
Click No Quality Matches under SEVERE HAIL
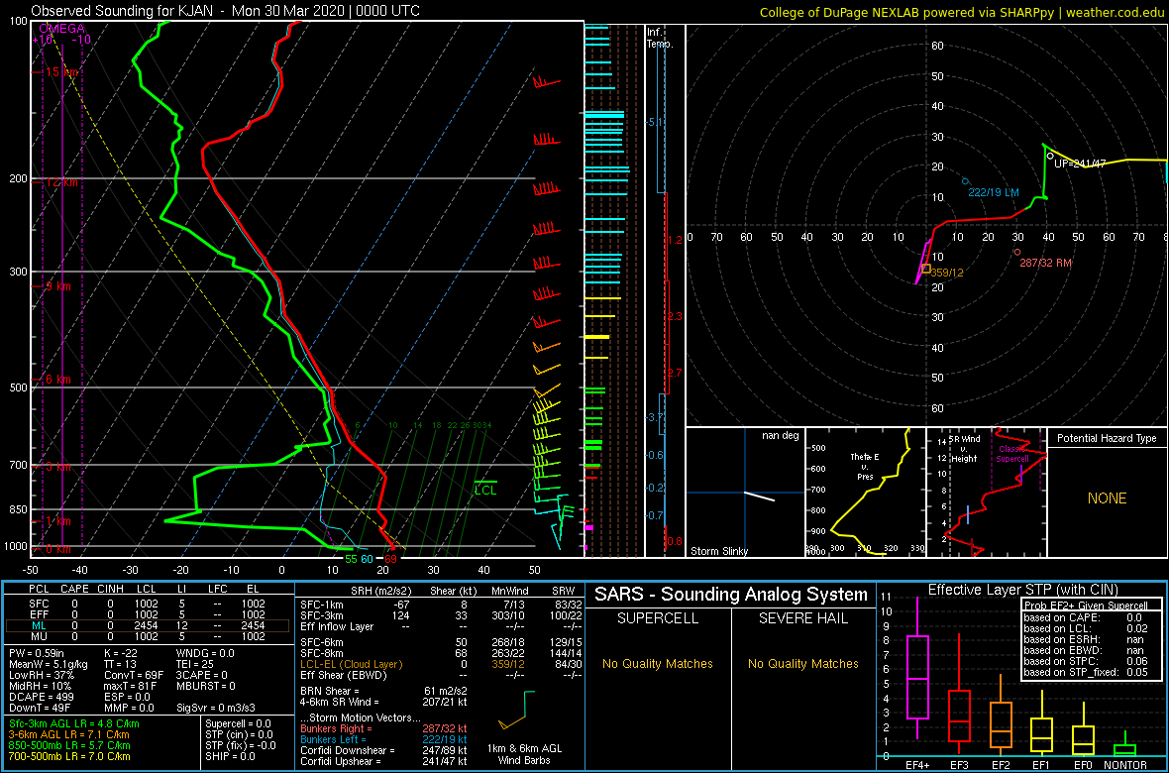coord(802,664)
